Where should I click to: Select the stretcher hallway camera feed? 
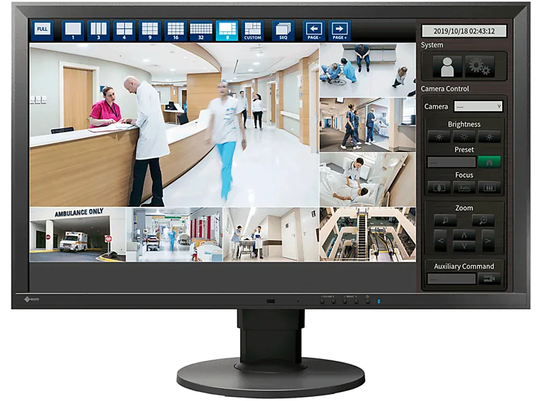click(271, 235)
